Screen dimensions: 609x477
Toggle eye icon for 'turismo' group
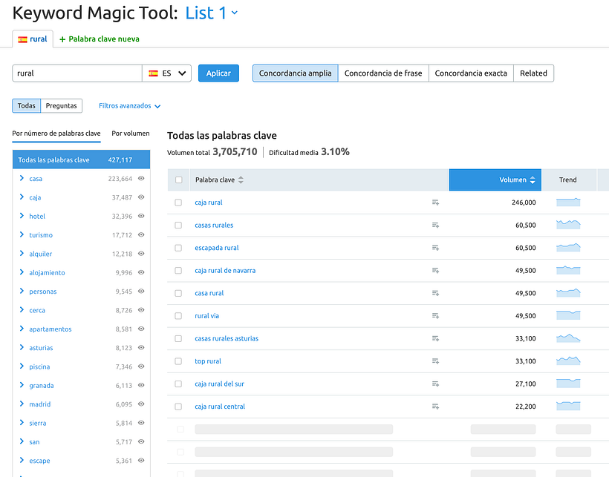coord(141,235)
